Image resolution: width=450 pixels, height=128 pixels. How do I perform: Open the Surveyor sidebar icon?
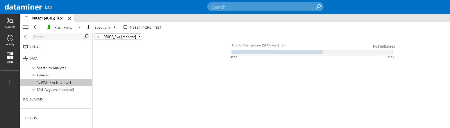pos(10,23)
